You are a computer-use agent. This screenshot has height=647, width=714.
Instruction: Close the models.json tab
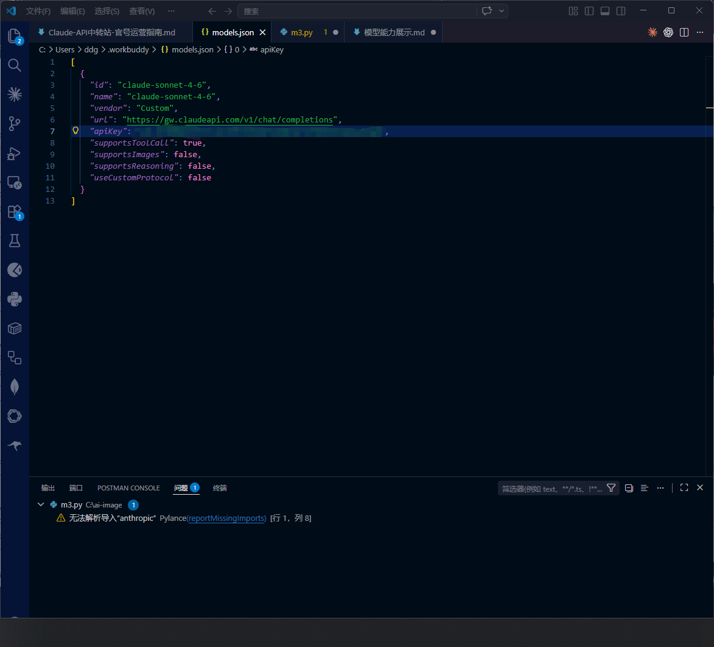click(x=263, y=32)
